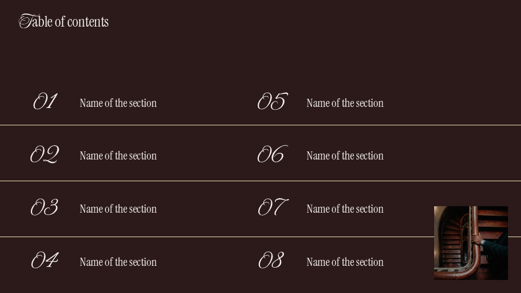Select section name text beside 06
The height and width of the screenshot is (293, 521).
click(345, 156)
